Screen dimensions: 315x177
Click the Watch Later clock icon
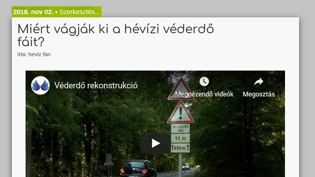[204, 82]
